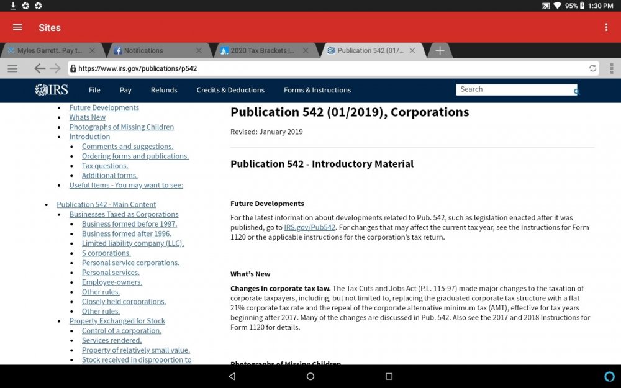Open Closely held corporations link
621x388 pixels.
click(x=124, y=302)
